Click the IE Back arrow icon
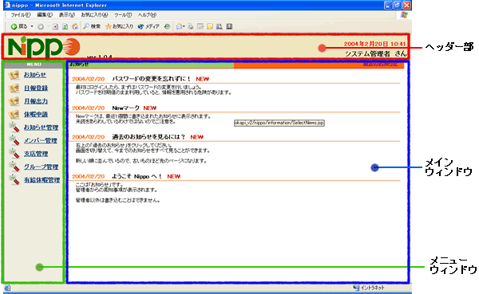Viewport: 479px width, 294px height. [14, 27]
